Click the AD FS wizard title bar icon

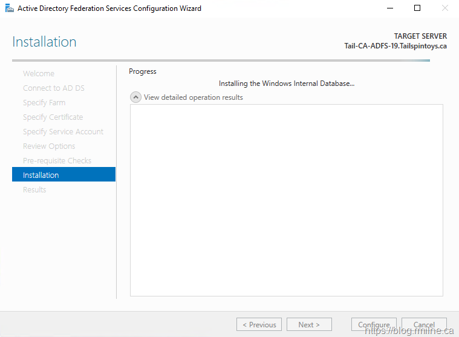(x=9, y=8)
